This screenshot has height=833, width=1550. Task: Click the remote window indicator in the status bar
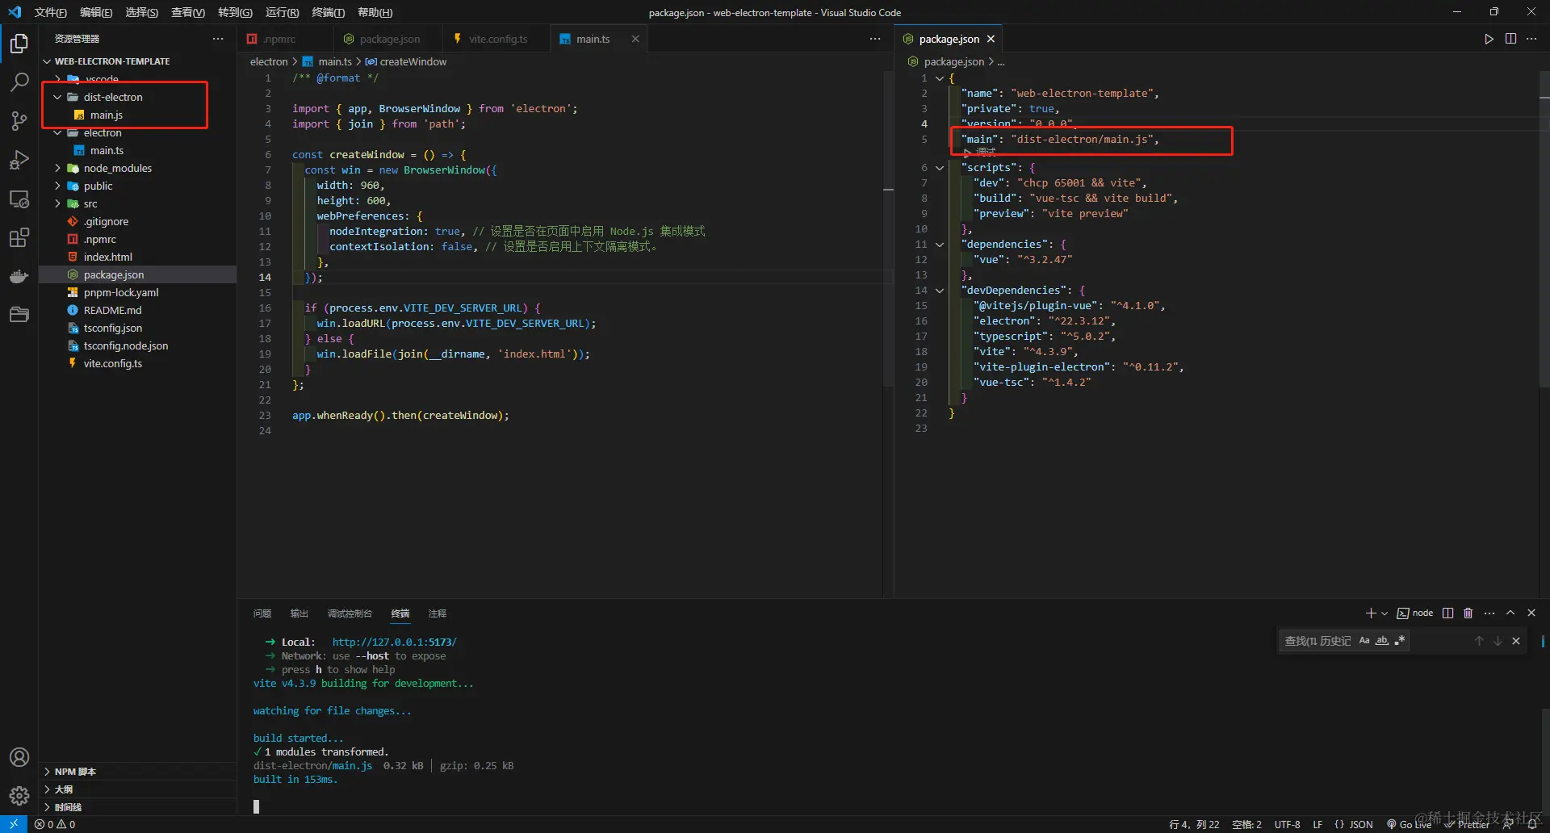14,824
